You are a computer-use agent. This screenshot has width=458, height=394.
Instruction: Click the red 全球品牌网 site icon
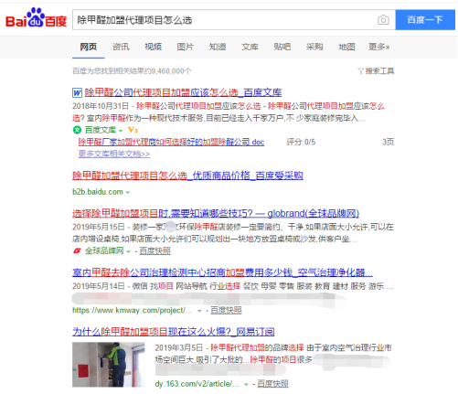(x=77, y=250)
